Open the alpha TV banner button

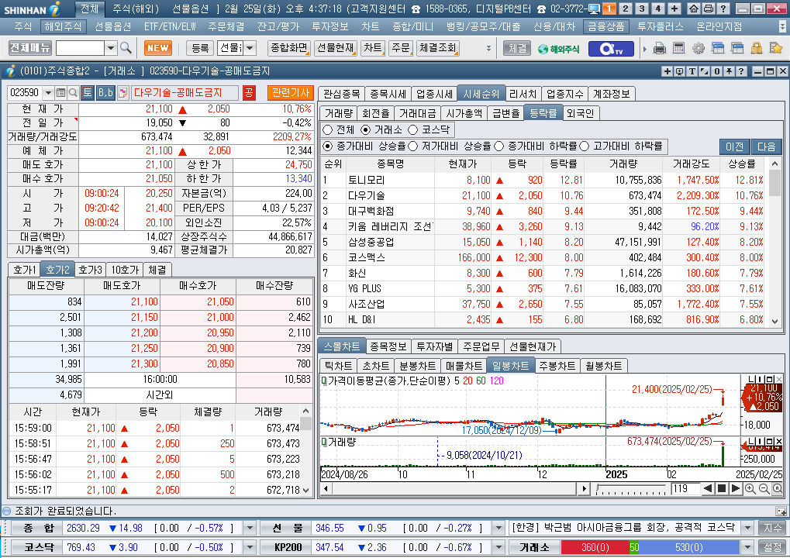click(x=610, y=49)
